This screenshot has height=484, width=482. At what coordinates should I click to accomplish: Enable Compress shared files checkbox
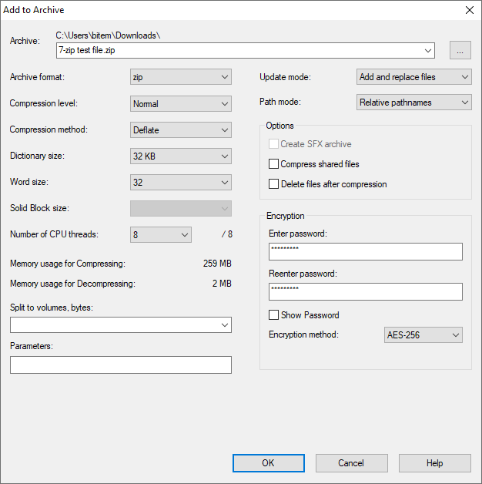pyautogui.click(x=273, y=164)
